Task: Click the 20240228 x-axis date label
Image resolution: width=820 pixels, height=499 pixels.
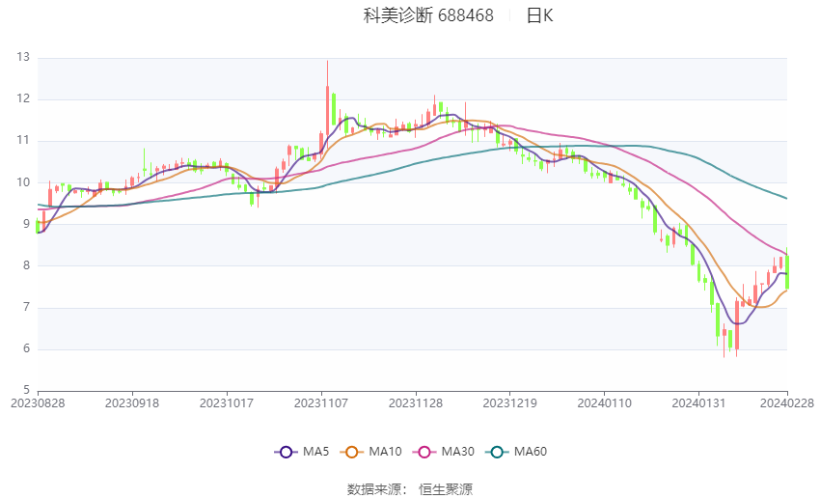Action: tap(787, 403)
